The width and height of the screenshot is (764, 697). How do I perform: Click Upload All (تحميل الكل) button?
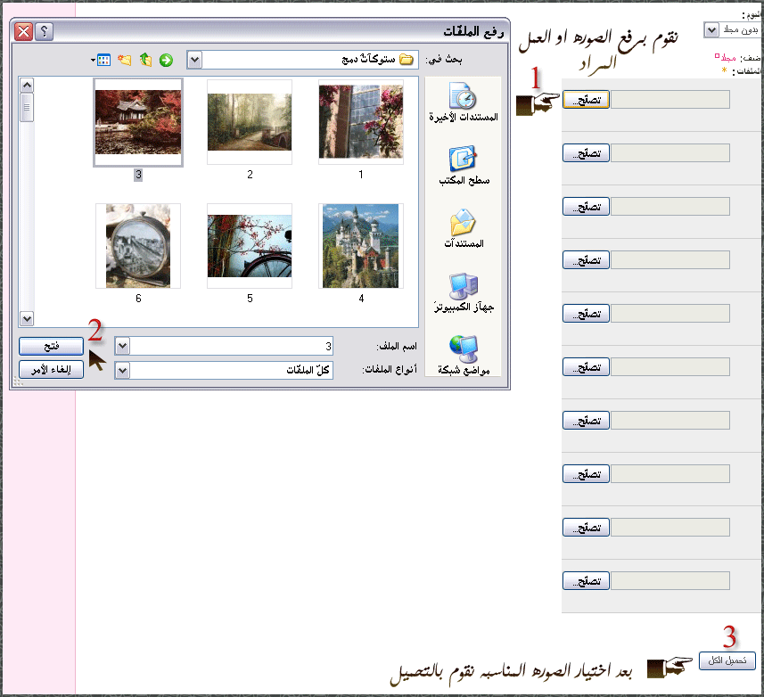(x=727, y=661)
